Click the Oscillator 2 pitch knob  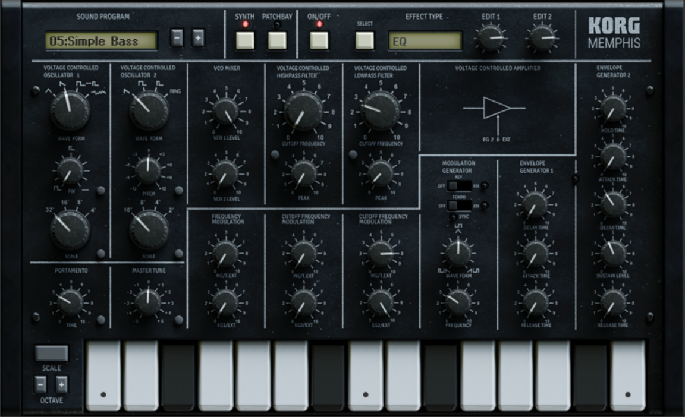point(148,170)
